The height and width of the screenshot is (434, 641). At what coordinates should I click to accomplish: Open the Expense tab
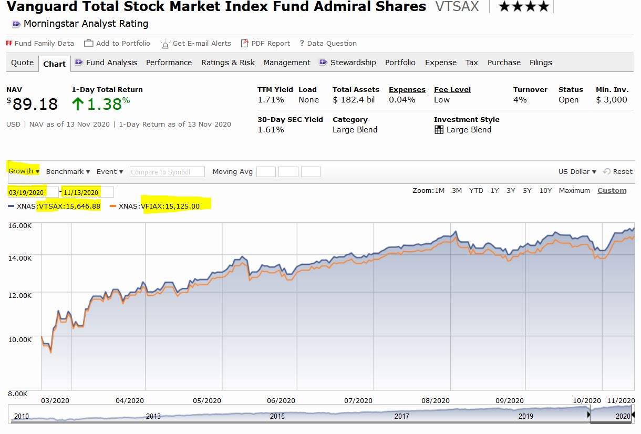point(441,63)
